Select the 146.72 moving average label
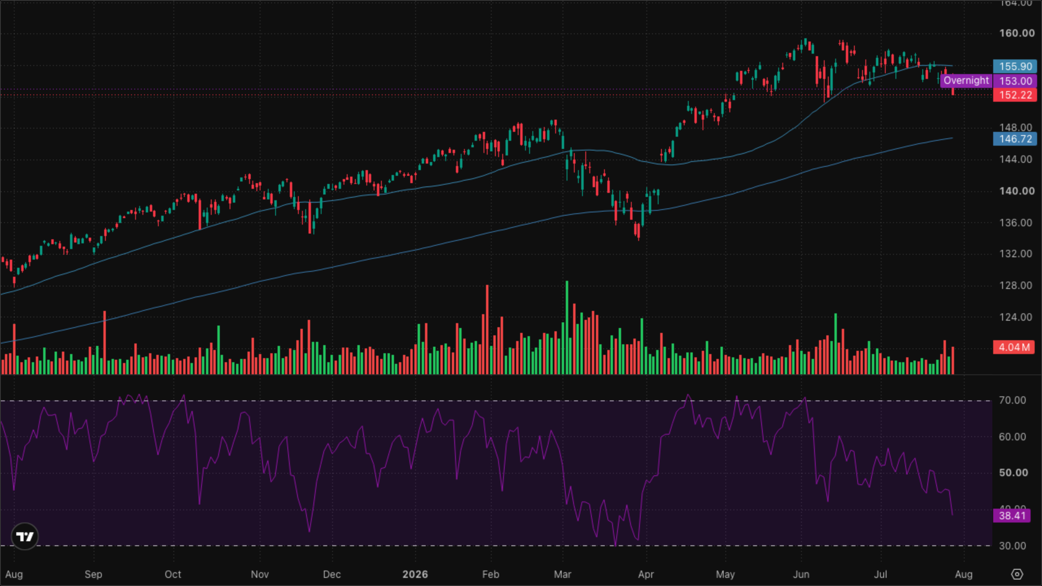 (x=1015, y=139)
